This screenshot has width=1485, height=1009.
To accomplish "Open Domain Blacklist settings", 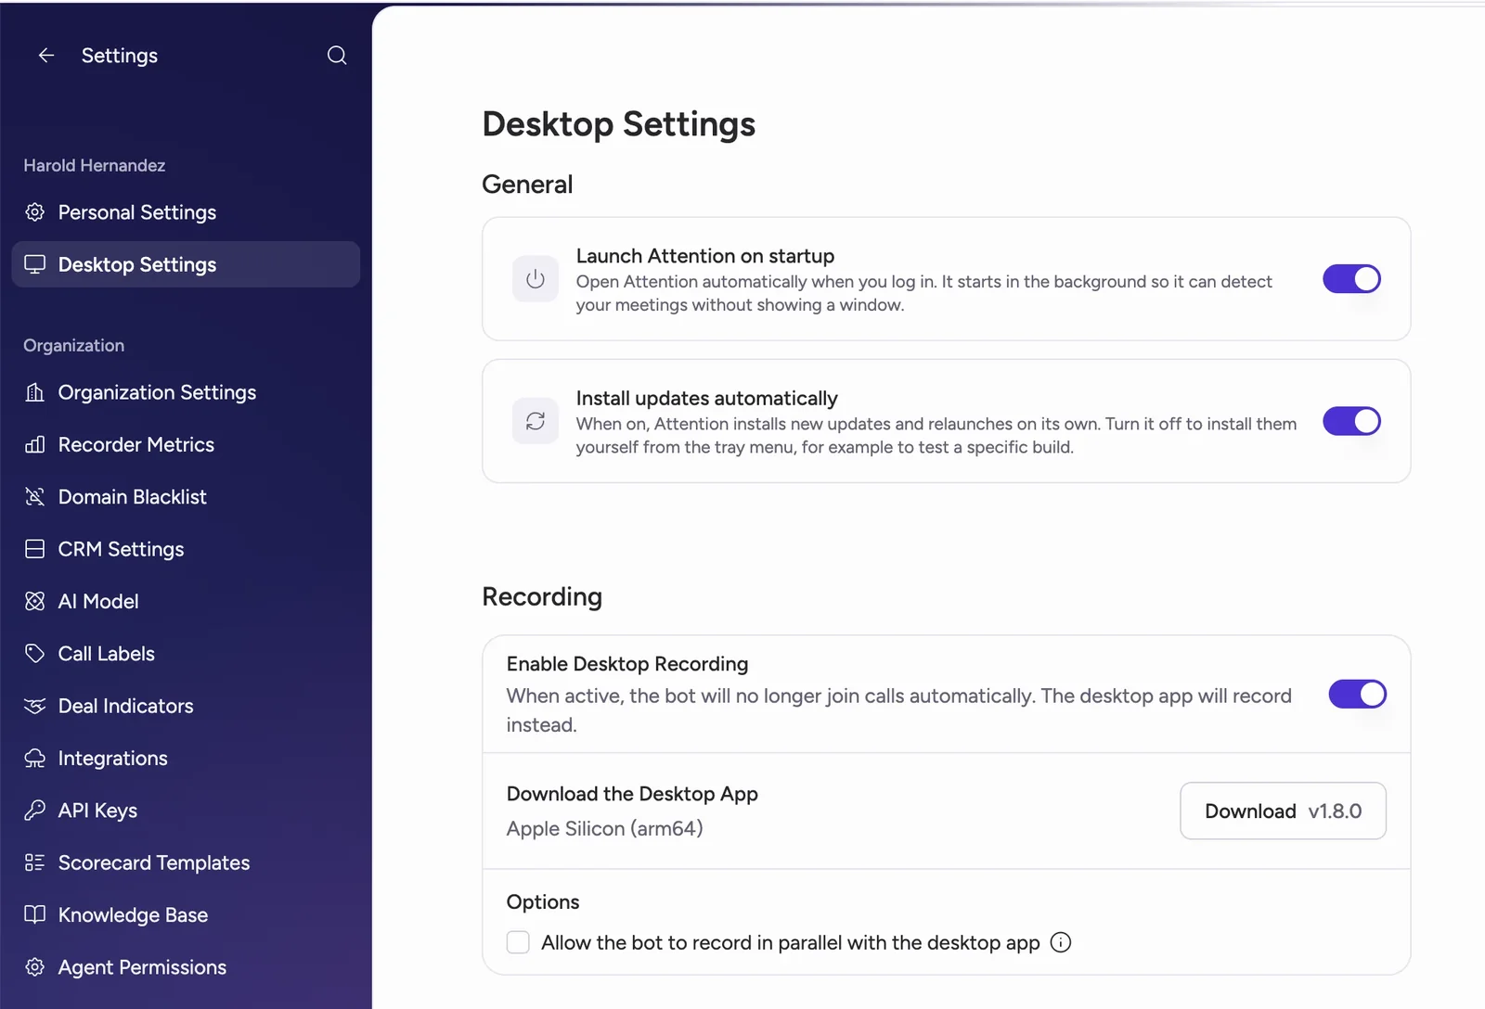I will point(186,497).
